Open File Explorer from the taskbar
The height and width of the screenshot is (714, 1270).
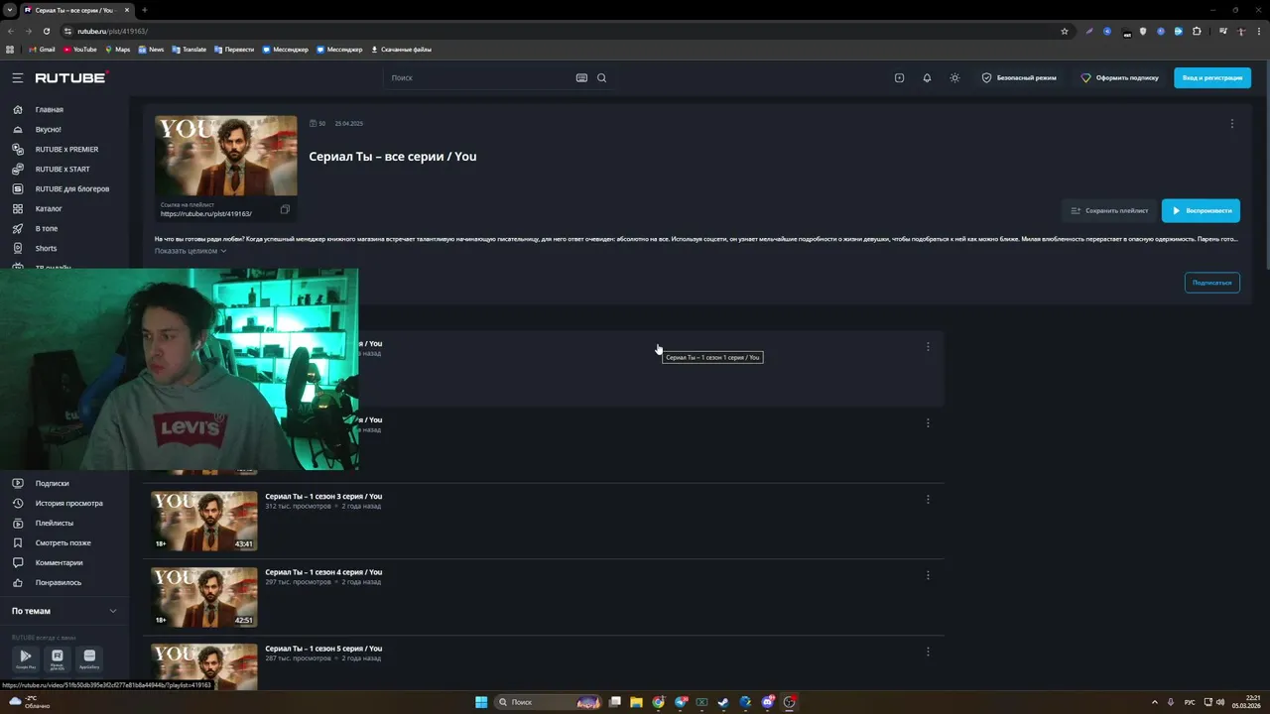pos(636,702)
